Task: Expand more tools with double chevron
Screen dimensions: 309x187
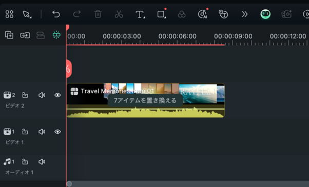Action: pyautogui.click(x=244, y=14)
